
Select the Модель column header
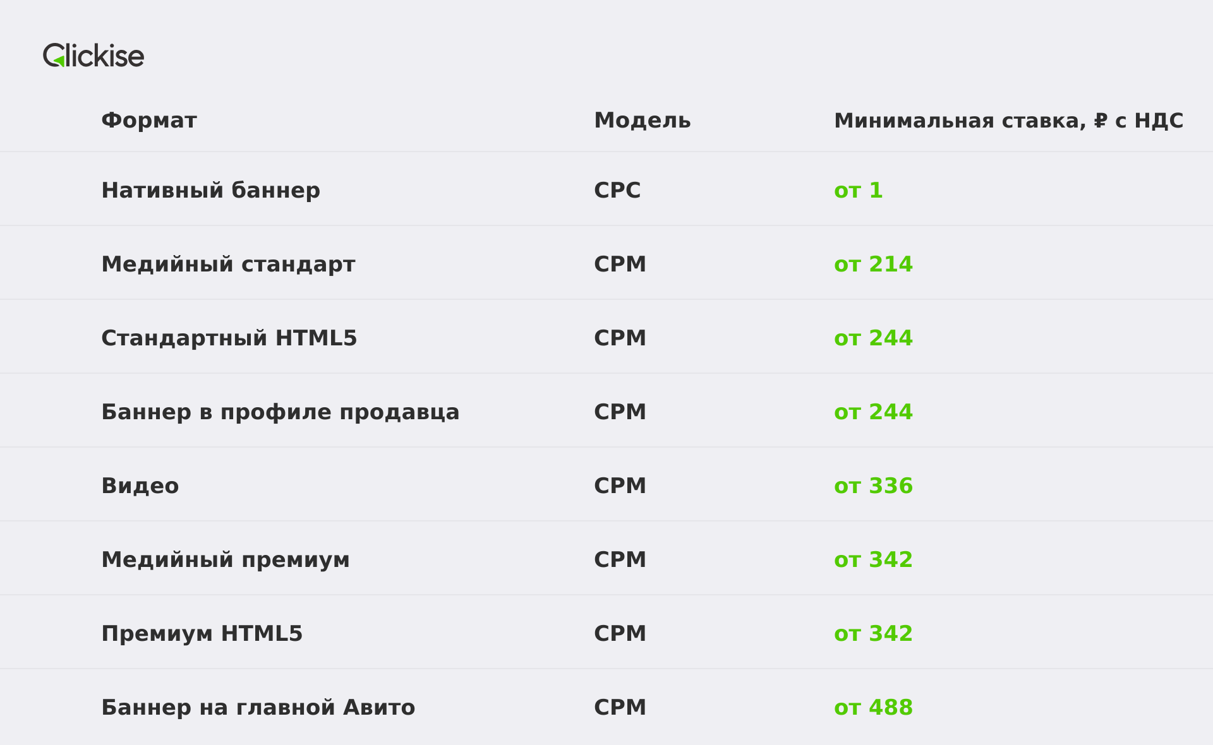[643, 121]
